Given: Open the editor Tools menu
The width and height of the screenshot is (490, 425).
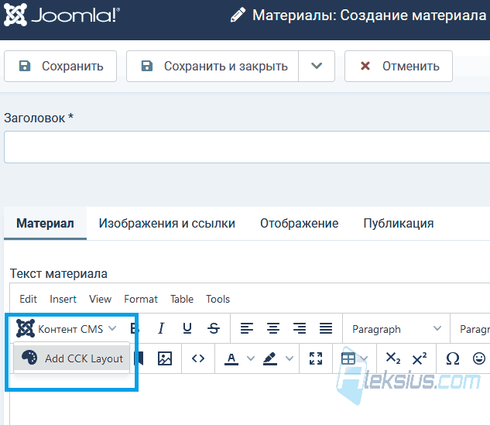Looking at the screenshot, I should (x=218, y=299).
